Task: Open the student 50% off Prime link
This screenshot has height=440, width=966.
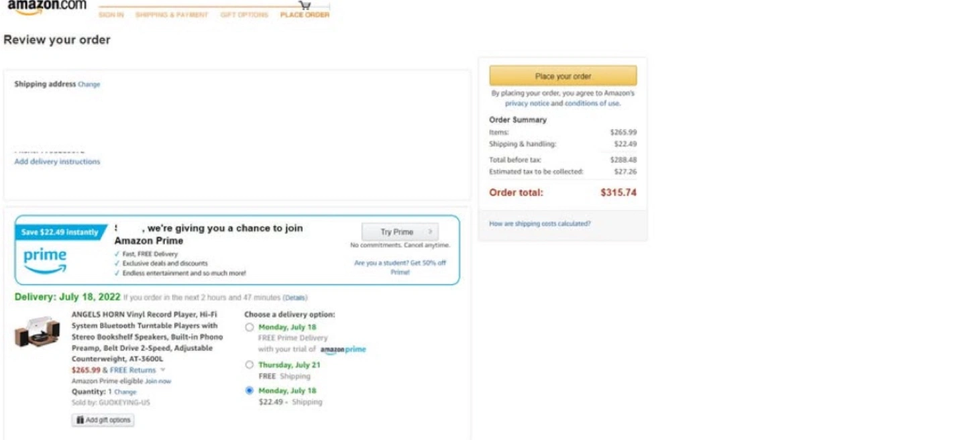Action: [x=400, y=267]
